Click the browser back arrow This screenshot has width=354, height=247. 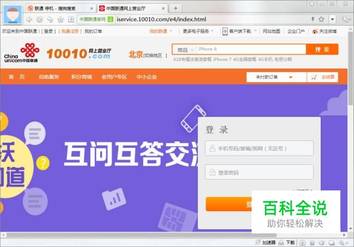click(x=29, y=20)
